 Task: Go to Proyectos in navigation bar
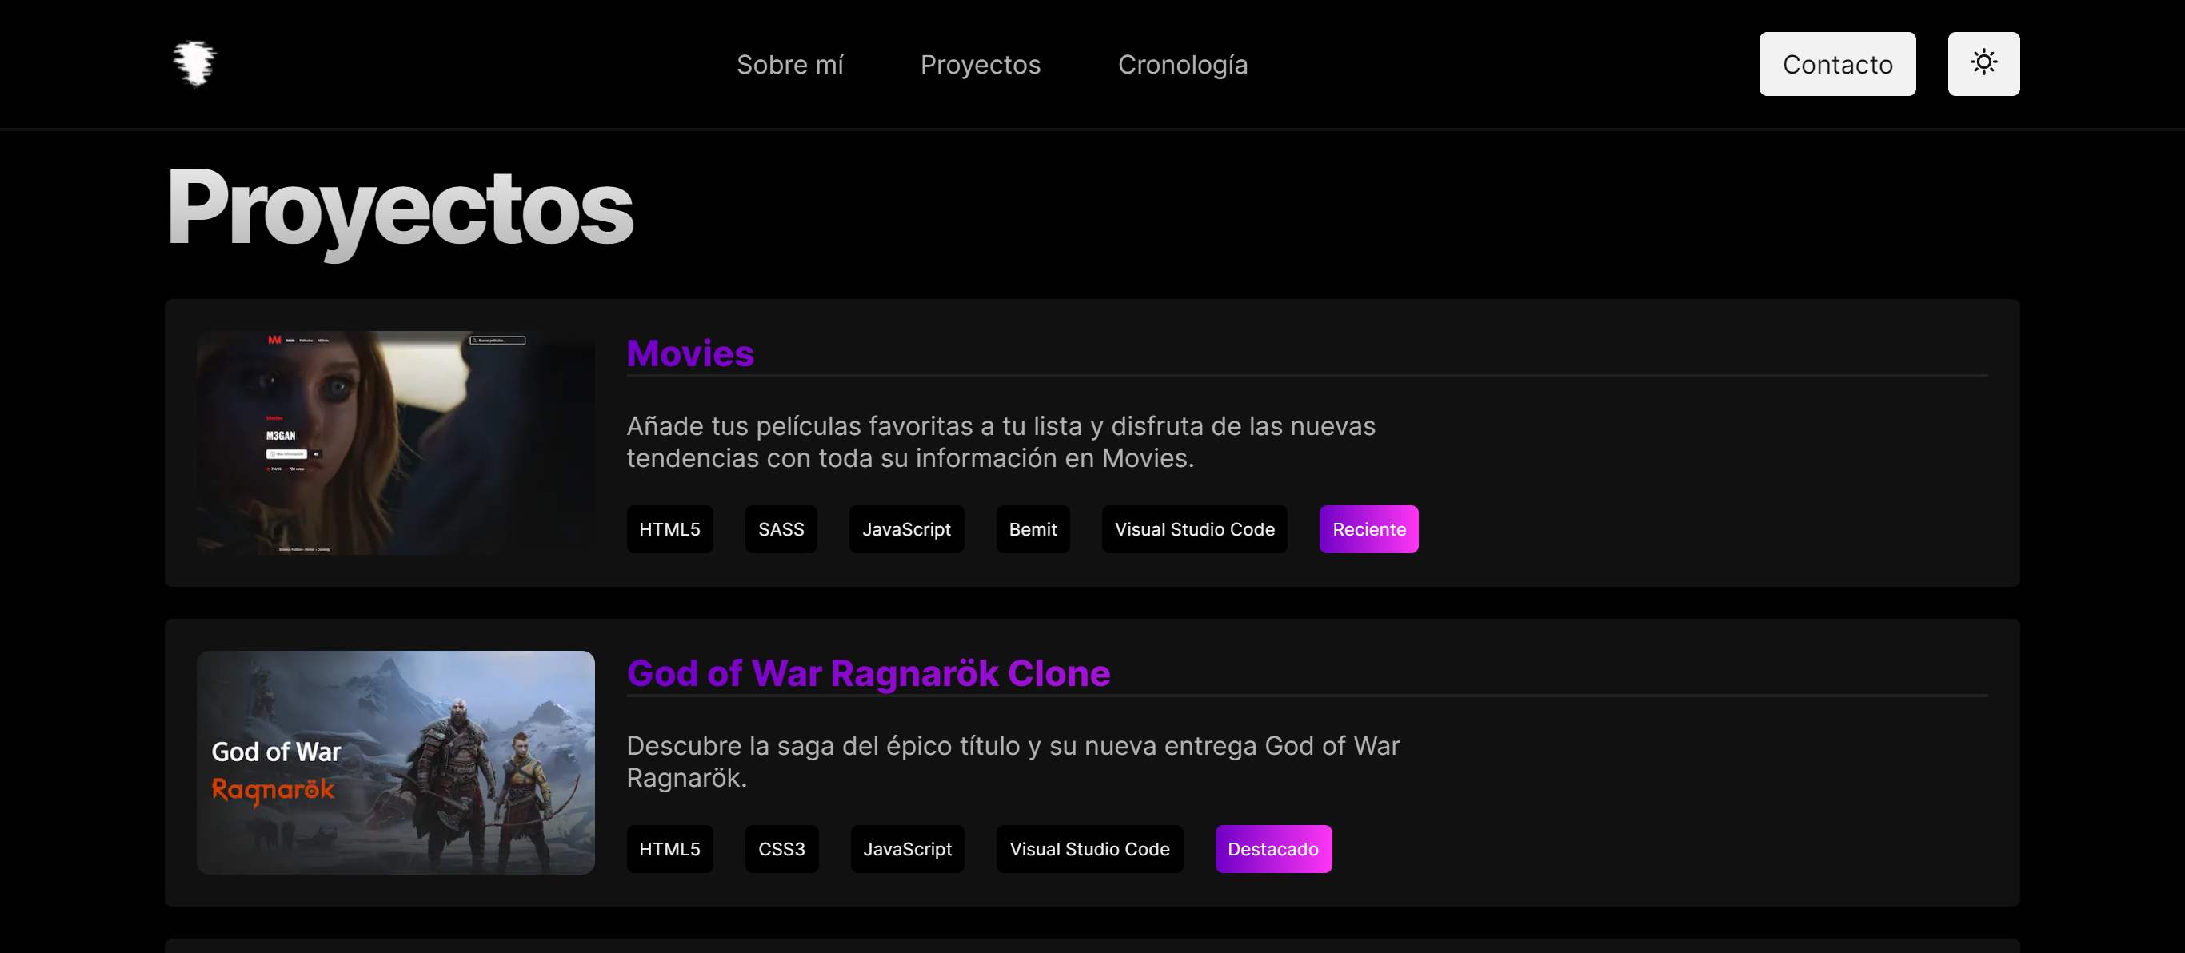tap(980, 65)
